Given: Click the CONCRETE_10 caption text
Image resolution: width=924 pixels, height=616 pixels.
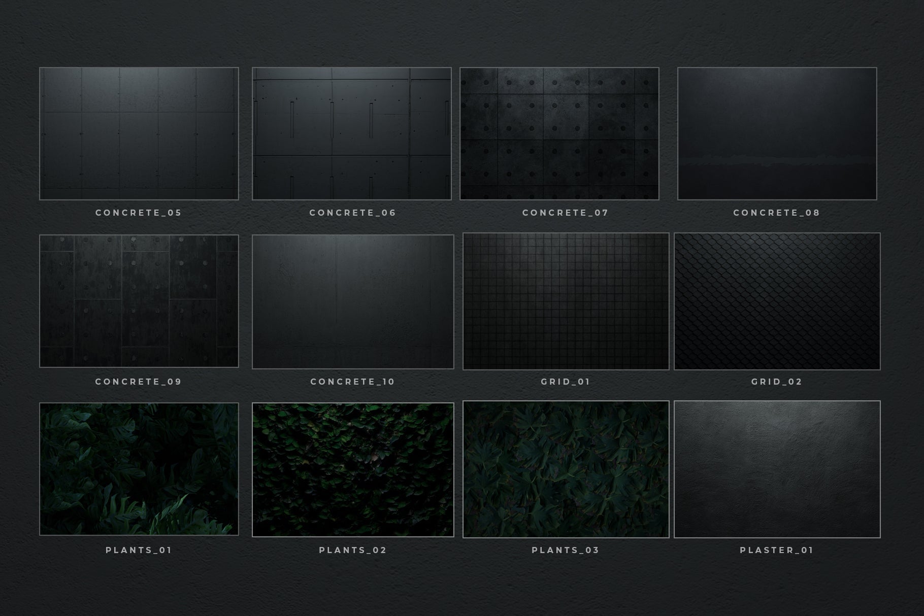Looking at the screenshot, I should [353, 382].
